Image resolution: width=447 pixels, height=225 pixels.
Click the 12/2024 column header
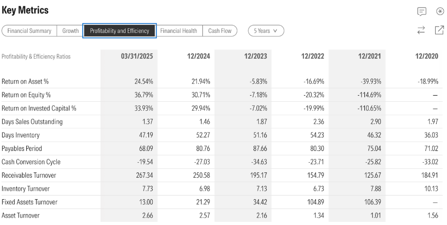point(198,56)
